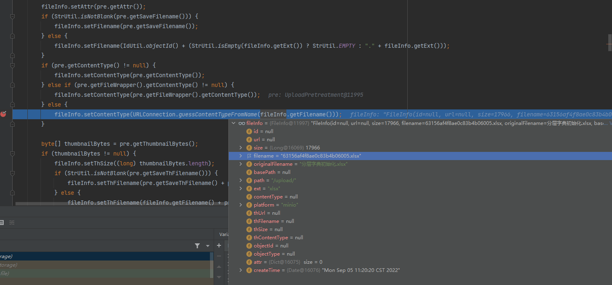
Task: Collapse the fileInfo root node
Action: tap(233, 123)
